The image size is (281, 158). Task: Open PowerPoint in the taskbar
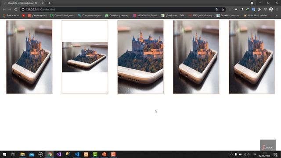104,154
